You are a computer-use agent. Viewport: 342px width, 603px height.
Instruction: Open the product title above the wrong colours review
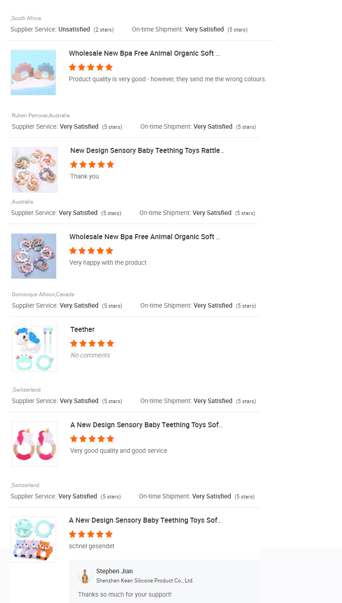tap(144, 53)
